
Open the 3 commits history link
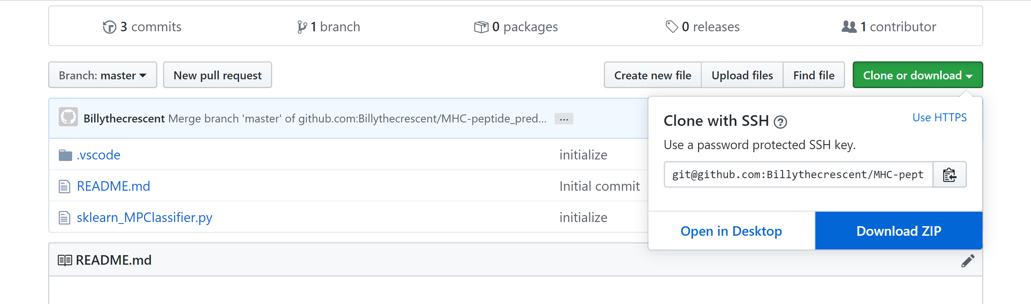pyautogui.click(x=142, y=27)
